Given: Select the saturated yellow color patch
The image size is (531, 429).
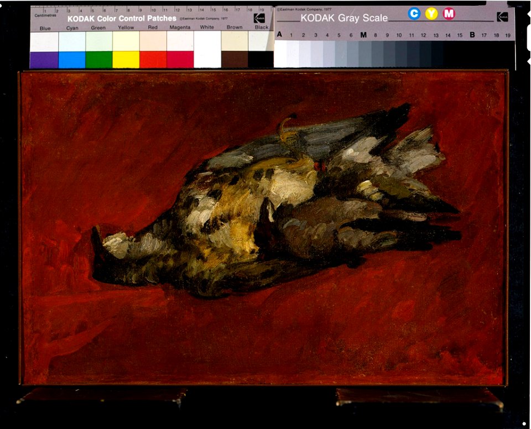Looking at the screenshot, I should [x=126, y=60].
